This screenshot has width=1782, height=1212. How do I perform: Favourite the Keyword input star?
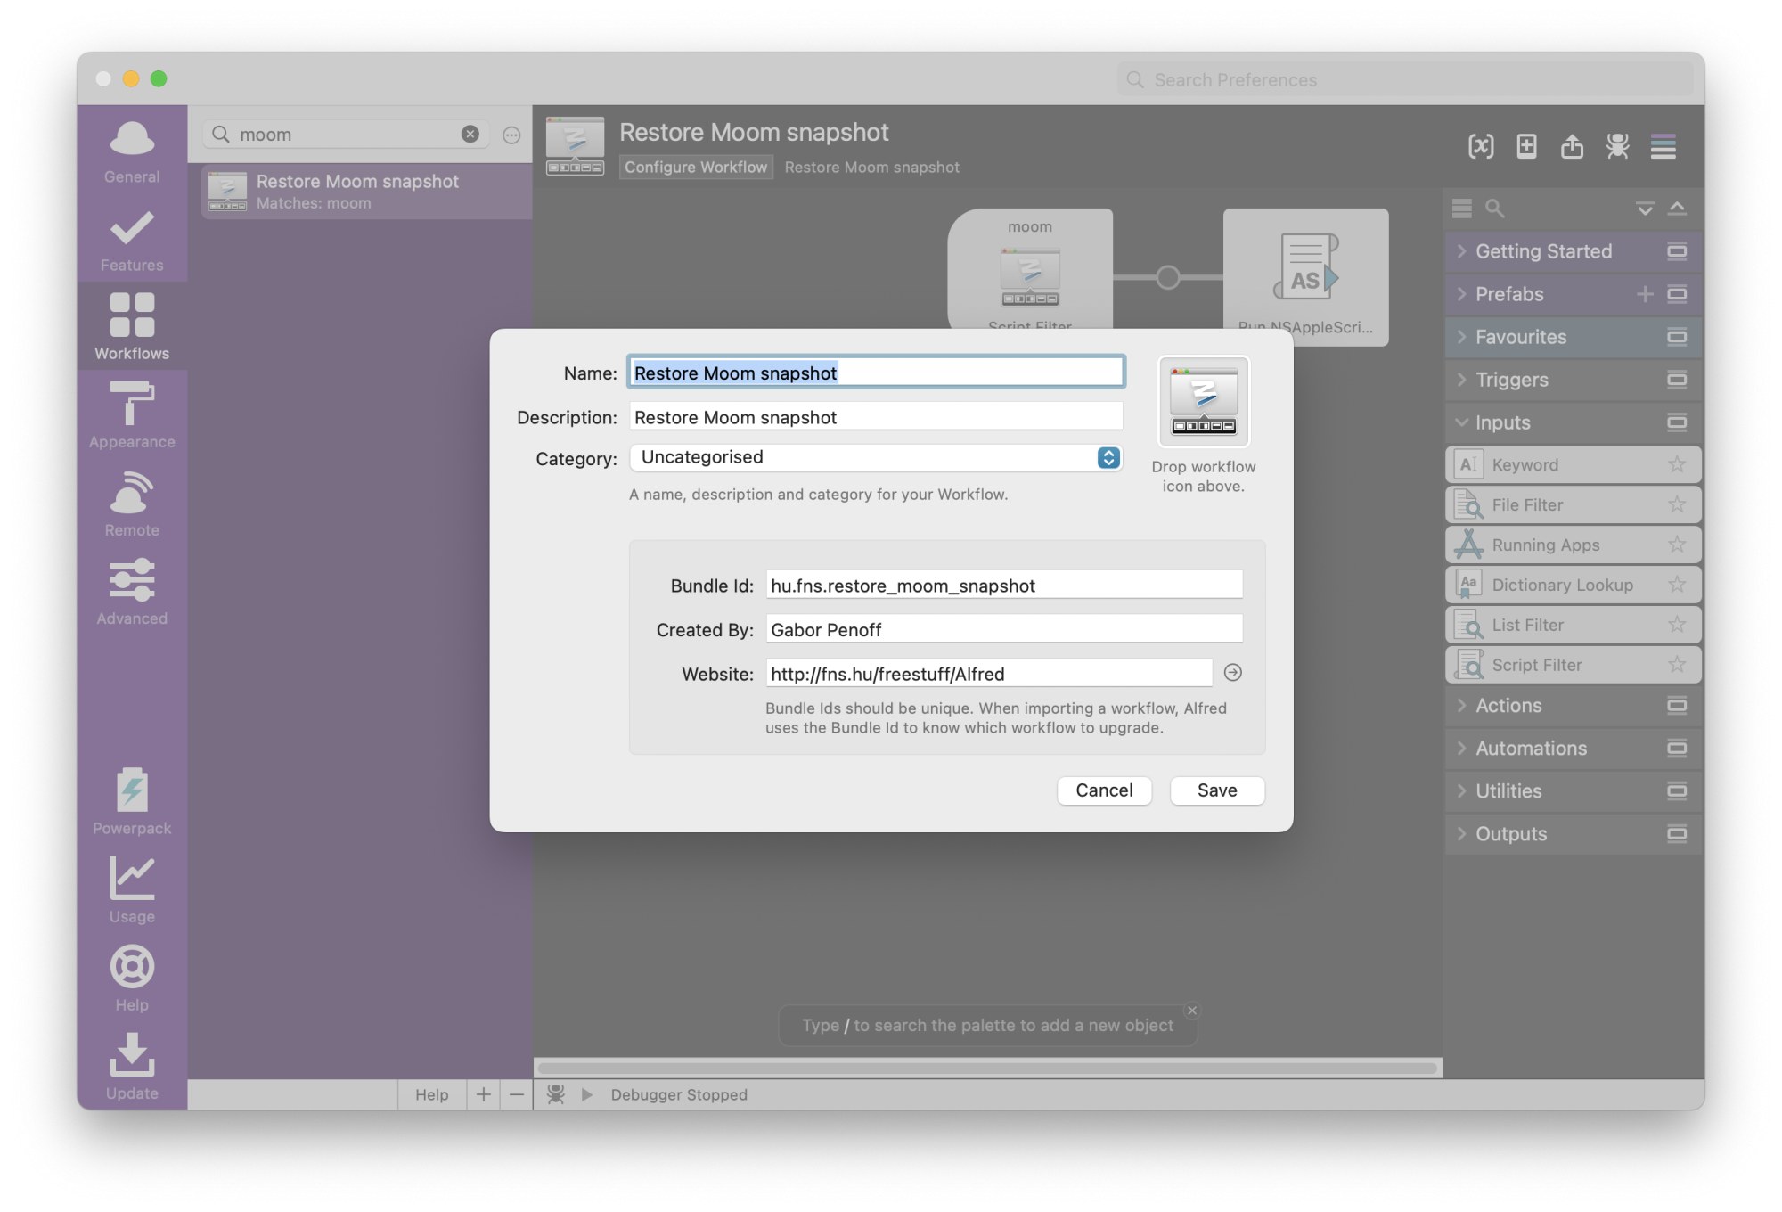coord(1676,464)
